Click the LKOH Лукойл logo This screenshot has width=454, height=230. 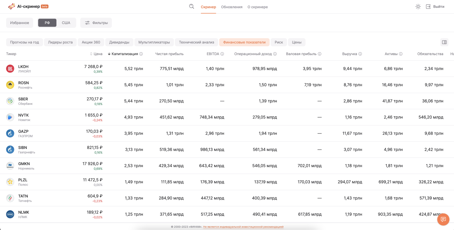click(x=10, y=69)
